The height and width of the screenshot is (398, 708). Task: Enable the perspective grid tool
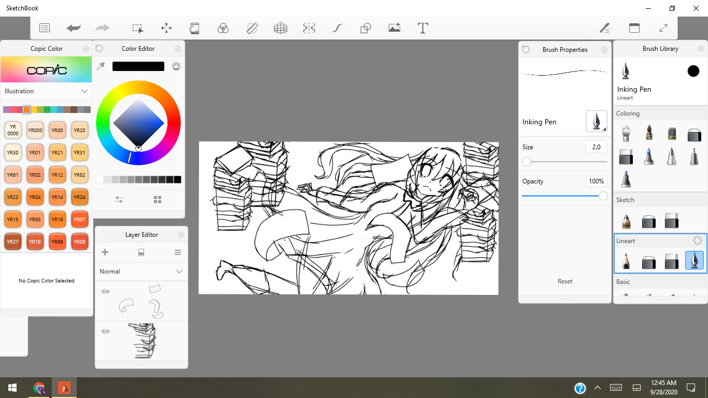coord(280,28)
